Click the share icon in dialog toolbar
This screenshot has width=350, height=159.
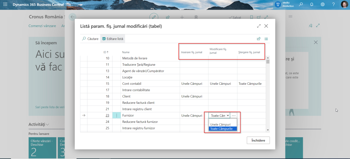259,39
